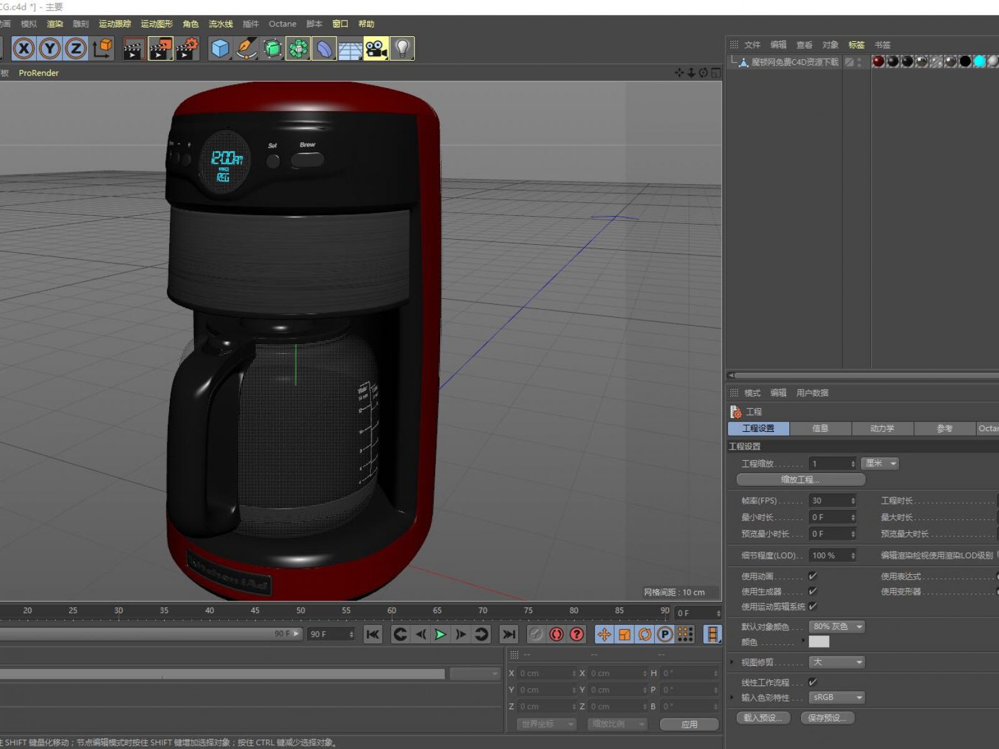Open the subdivision surface generator icon
This screenshot has height=749, width=999.
(272, 48)
